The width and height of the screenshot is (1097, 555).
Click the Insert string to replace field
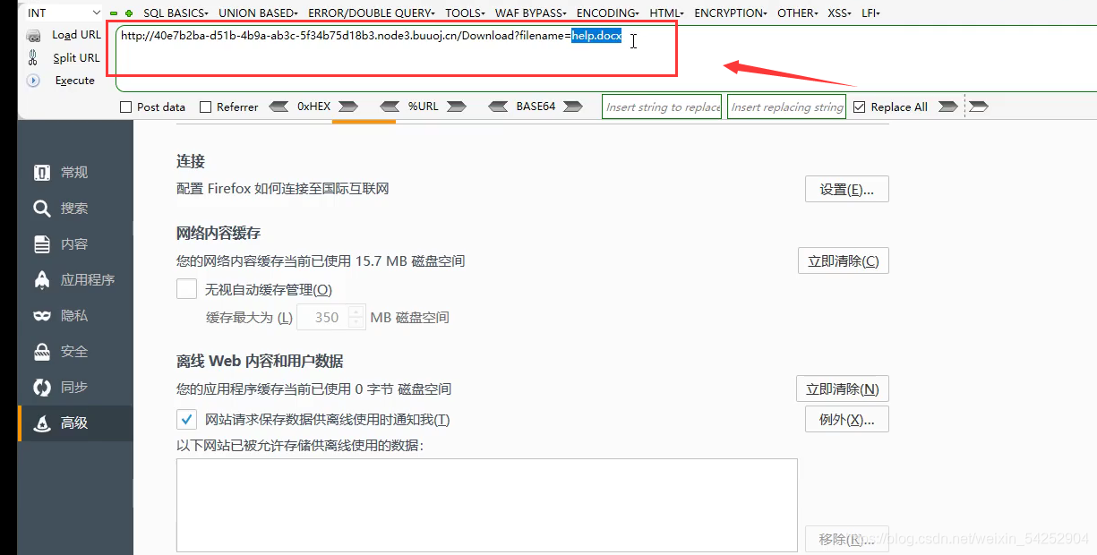tap(662, 107)
